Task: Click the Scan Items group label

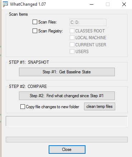Action: click(18, 14)
